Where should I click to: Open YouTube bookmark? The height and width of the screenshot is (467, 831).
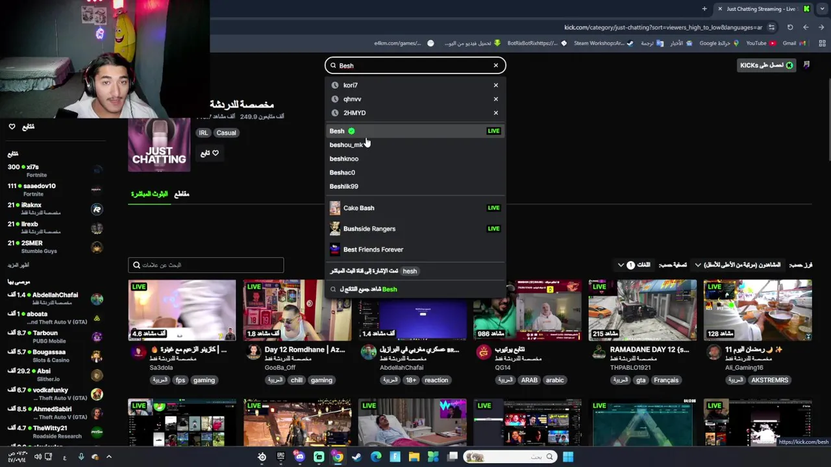760,43
